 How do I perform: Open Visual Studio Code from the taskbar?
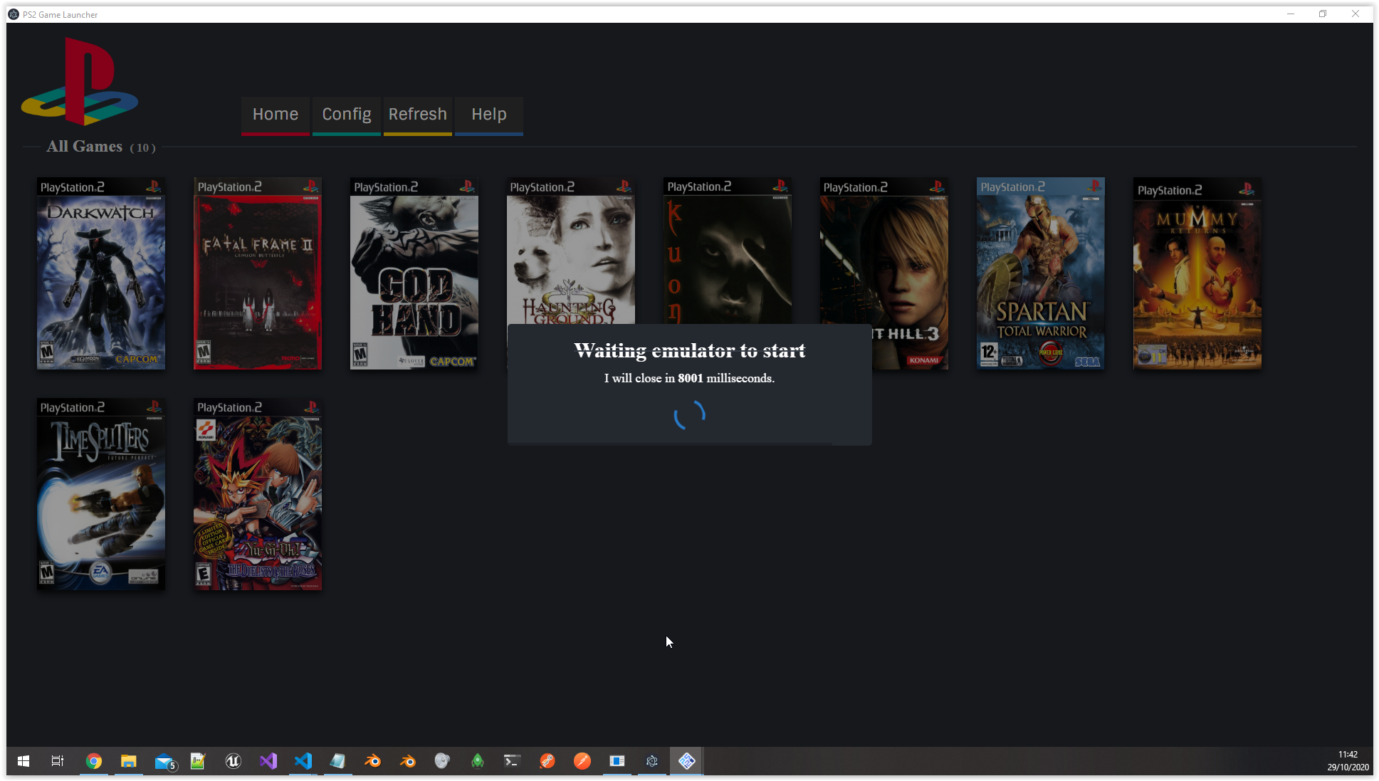303,761
